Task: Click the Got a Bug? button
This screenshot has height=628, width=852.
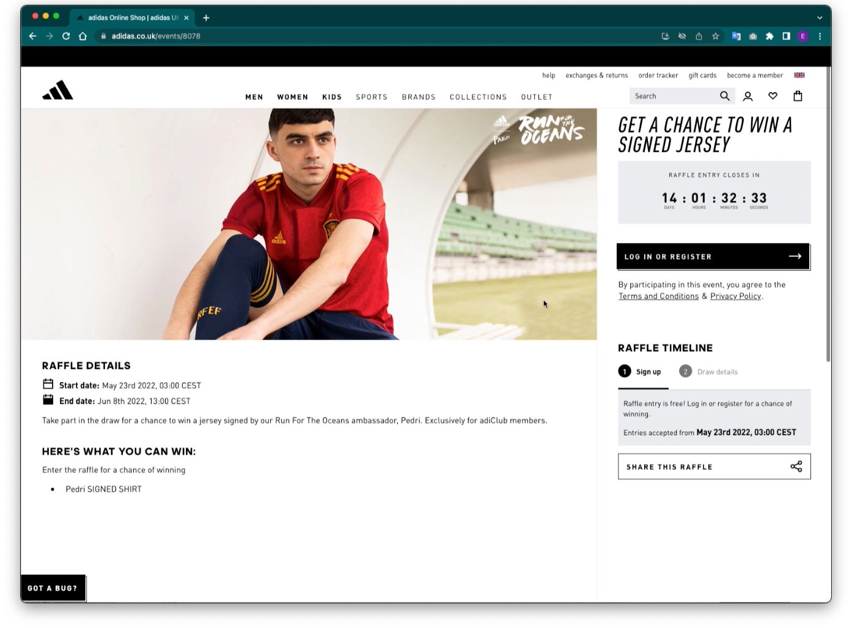Action: pyautogui.click(x=53, y=588)
